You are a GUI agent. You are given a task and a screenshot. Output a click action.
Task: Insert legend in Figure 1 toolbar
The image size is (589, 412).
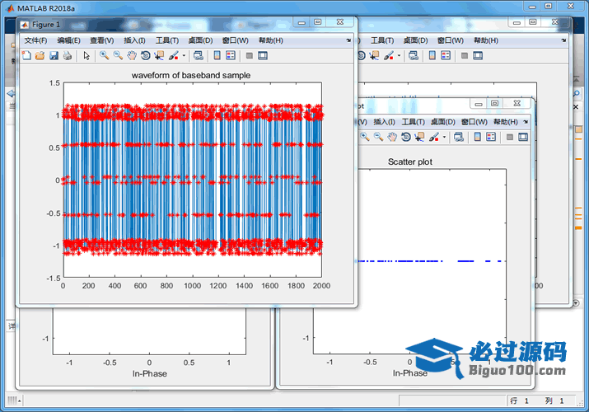click(231, 56)
